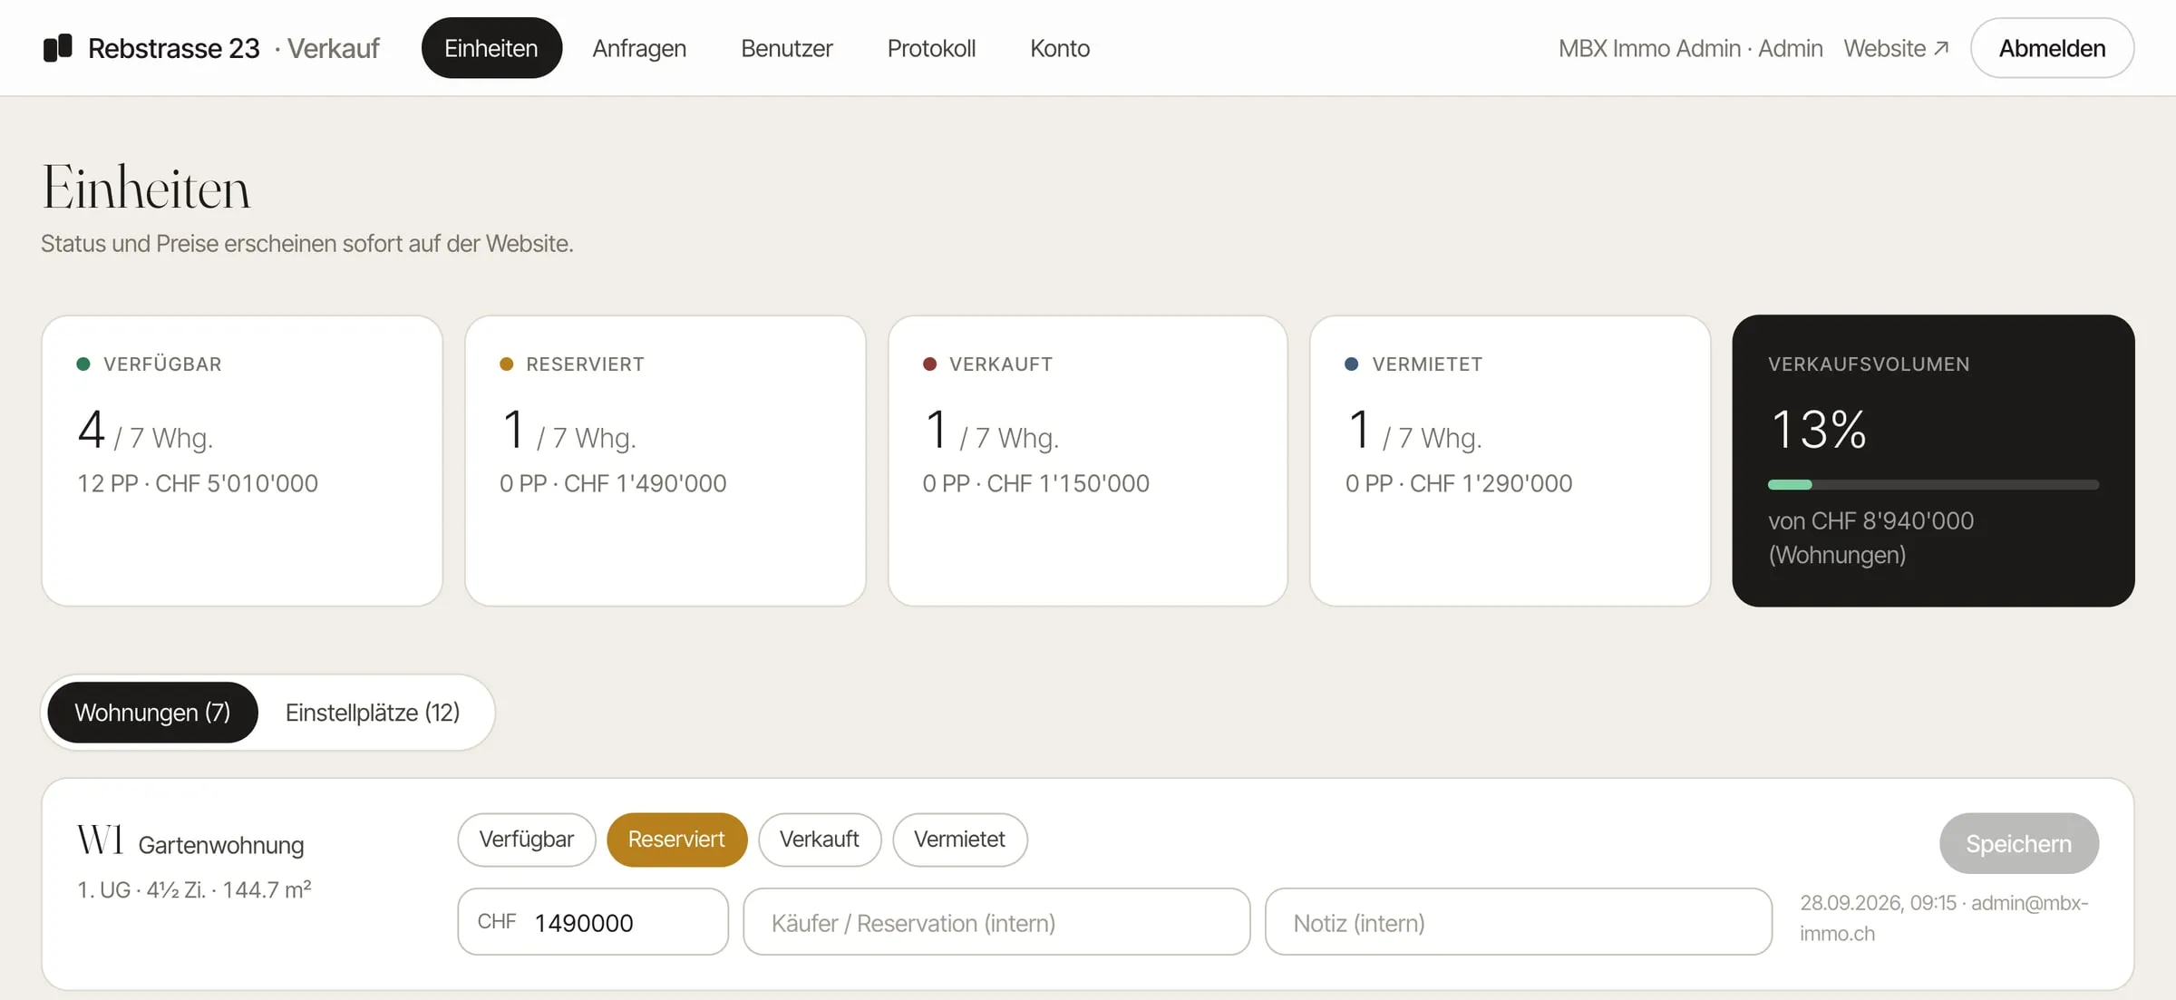Image resolution: width=2176 pixels, height=1000 pixels.
Task: Set W1 status to Verfügbar
Action: tap(527, 840)
